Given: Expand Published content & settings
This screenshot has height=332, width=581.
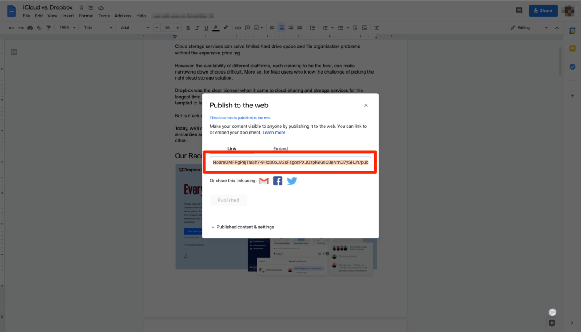Looking at the screenshot, I should click(245, 227).
